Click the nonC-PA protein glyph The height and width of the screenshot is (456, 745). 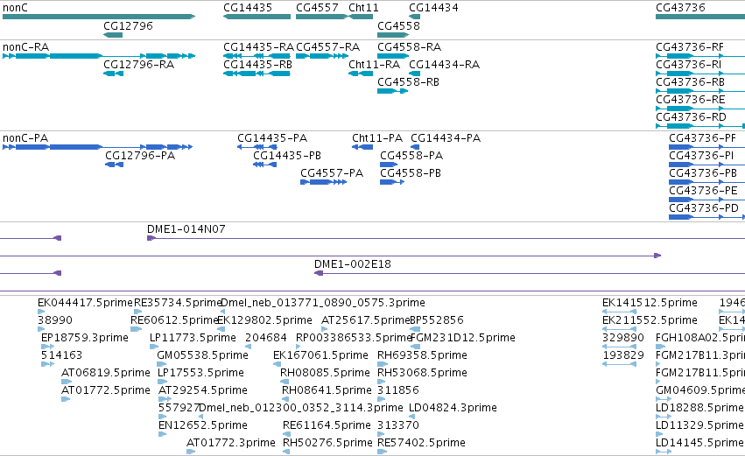coord(97,147)
